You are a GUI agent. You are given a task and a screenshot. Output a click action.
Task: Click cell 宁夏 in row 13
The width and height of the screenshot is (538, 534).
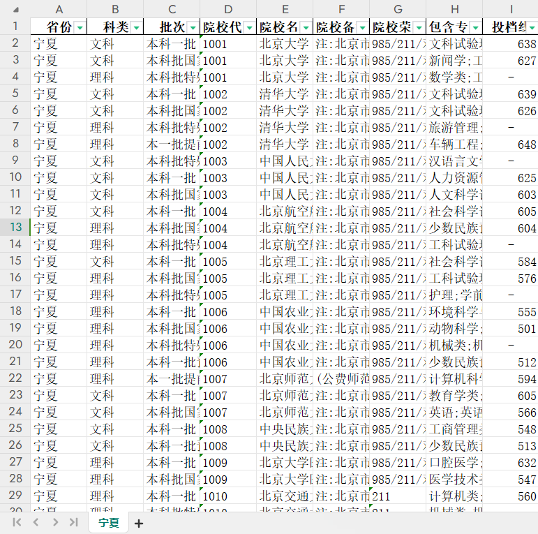click(59, 228)
